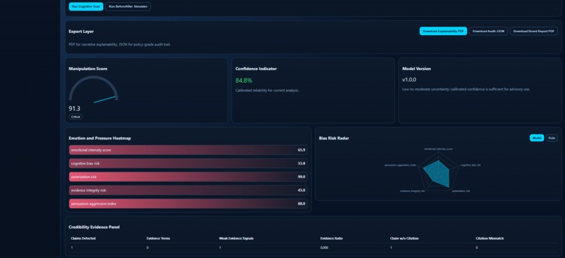Click the Confidence Indicator heading
Screen dimensions: 565x258
click(x=256, y=69)
